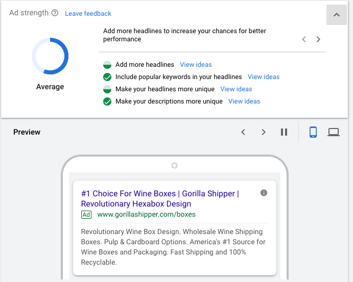Switch preview to mobile device view
The image size is (353, 282).
coord(313,132)
